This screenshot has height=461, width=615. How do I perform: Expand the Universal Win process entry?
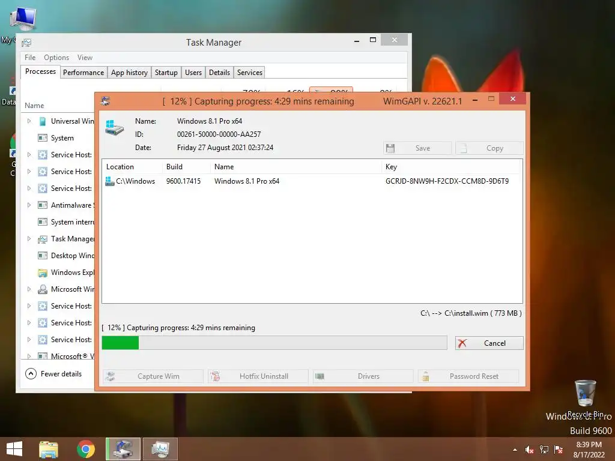(29, 121)
